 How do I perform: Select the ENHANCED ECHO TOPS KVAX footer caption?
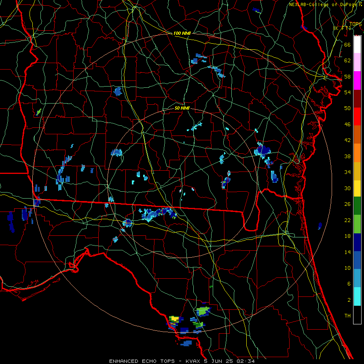[x=182, y=361]
